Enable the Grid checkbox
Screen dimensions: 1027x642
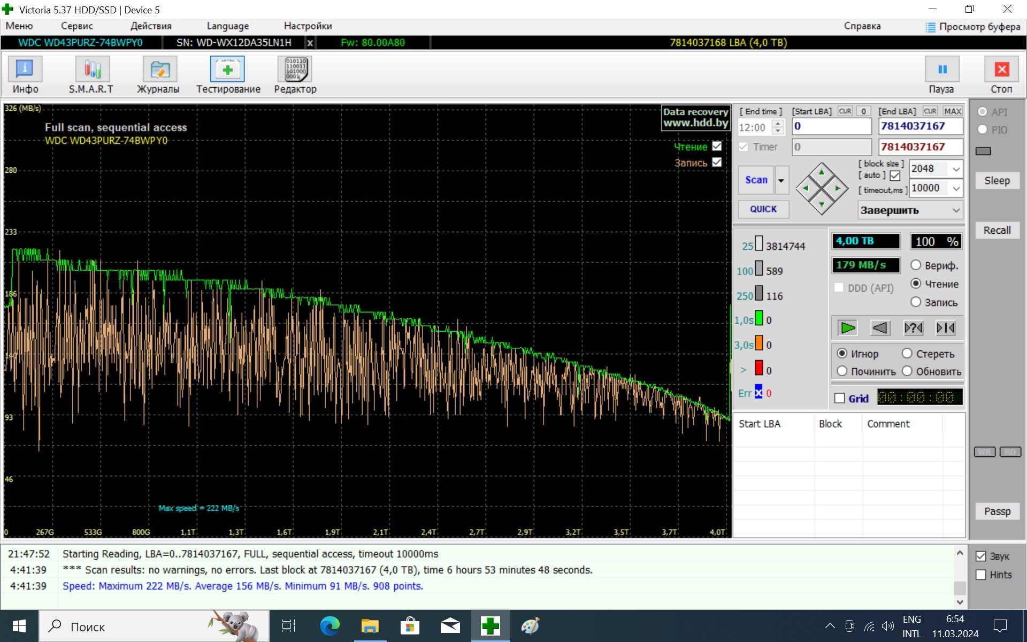click(840, 398)
